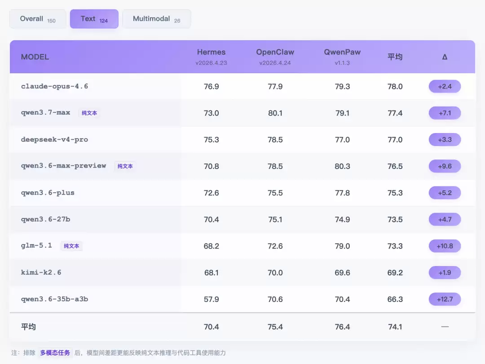This screenshot has height=364, width=485.
Task: Click Hermes score 68.2 for glm-5.1
Action: pos(211,246)
